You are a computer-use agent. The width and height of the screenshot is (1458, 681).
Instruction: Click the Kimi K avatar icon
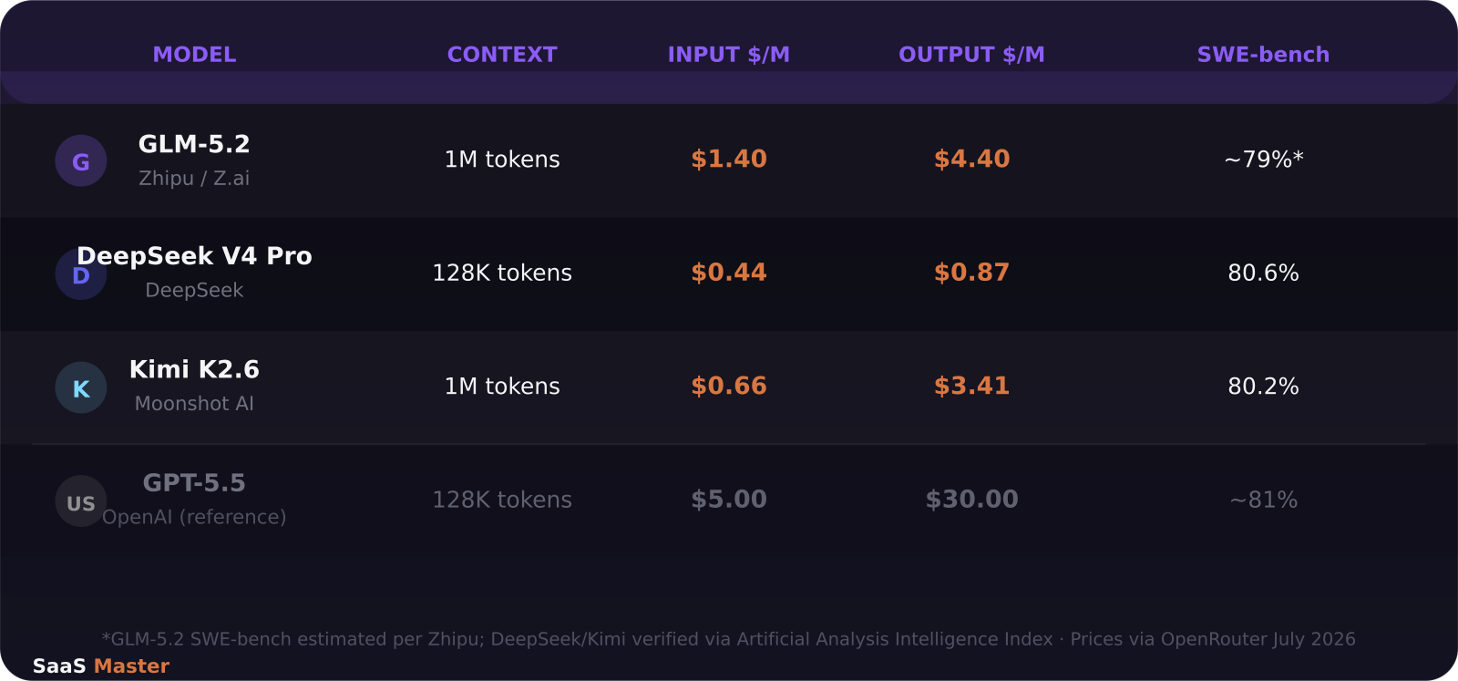tap(81, 387)
